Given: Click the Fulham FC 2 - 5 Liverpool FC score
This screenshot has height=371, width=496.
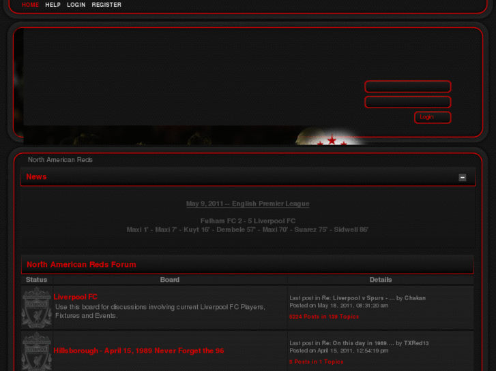Looking at the screenshot, I should point(248,221).
